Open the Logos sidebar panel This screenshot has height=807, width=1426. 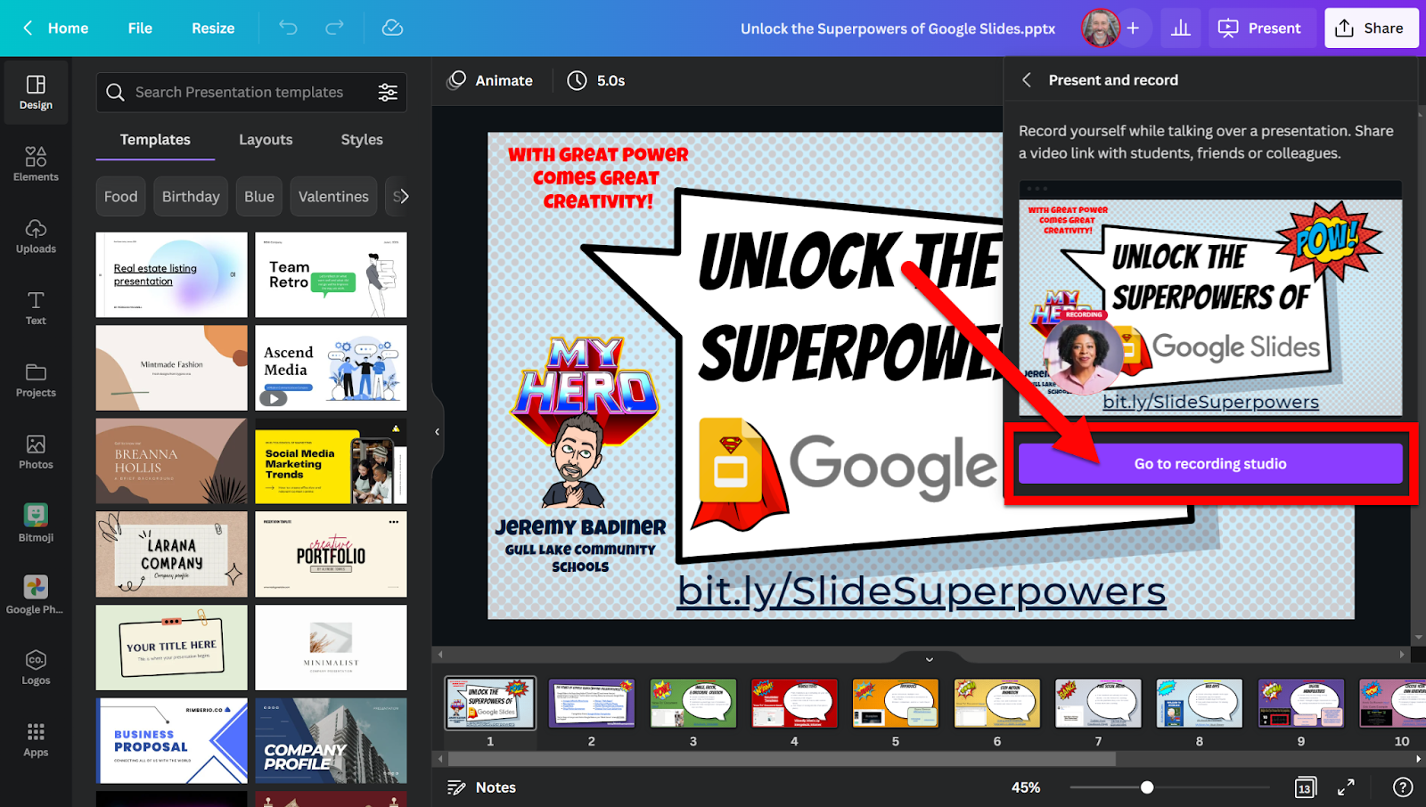[36, 667]
